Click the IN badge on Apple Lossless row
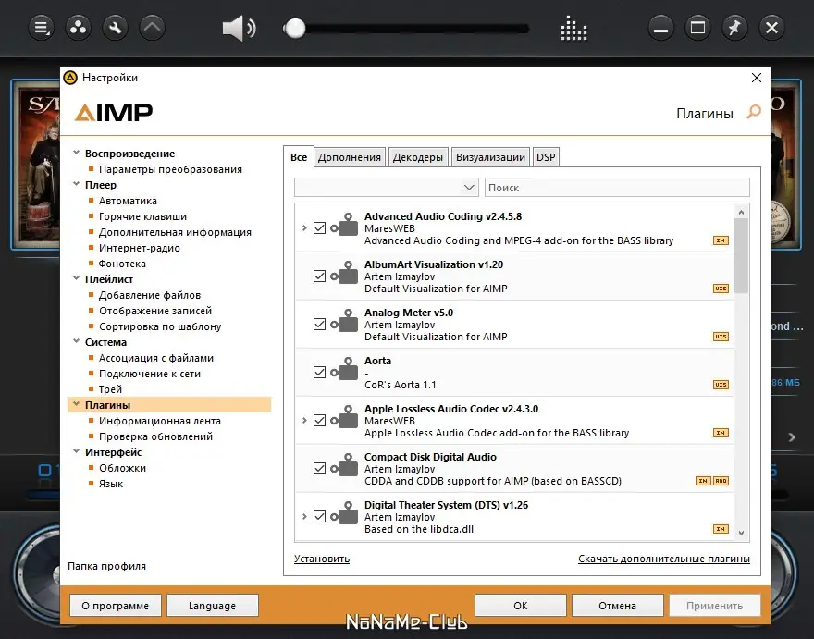814x639 pixels. coord(721,433)
